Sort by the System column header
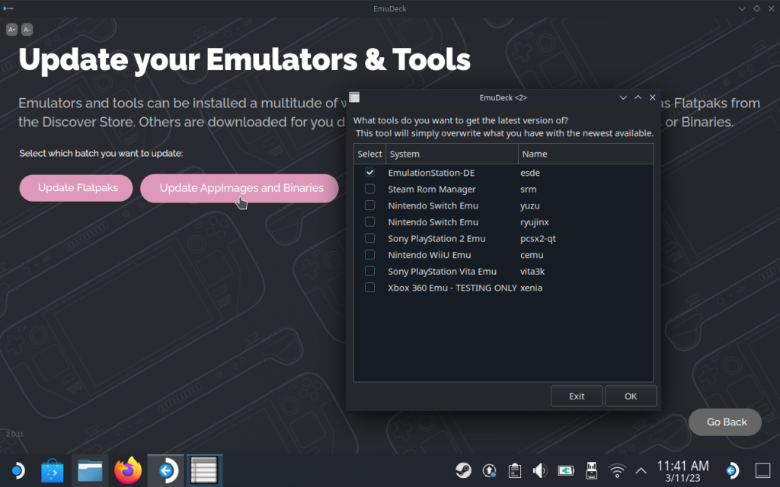The image size is (780, 487). [x=452, y=154]
